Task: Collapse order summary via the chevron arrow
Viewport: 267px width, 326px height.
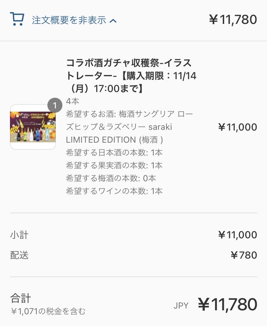Action: (x=113, y=21)
